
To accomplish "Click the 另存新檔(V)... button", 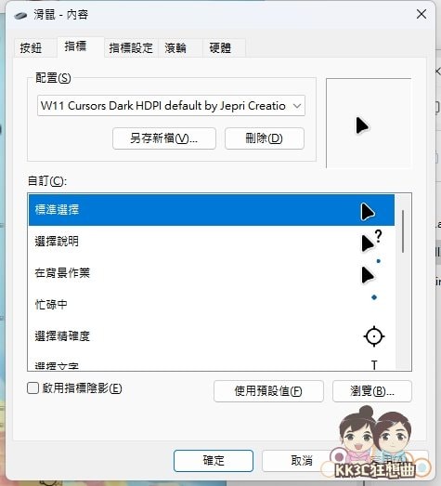I will pyautogui.click(x=164, y=138).
